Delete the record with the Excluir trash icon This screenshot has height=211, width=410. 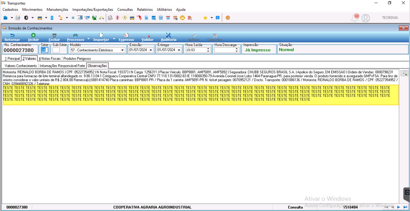click(x=54, y=37)
